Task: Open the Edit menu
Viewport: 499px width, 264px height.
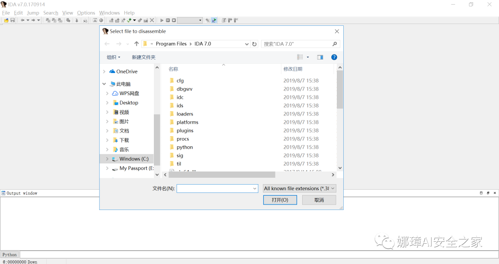Action: [x=18, y=13]
